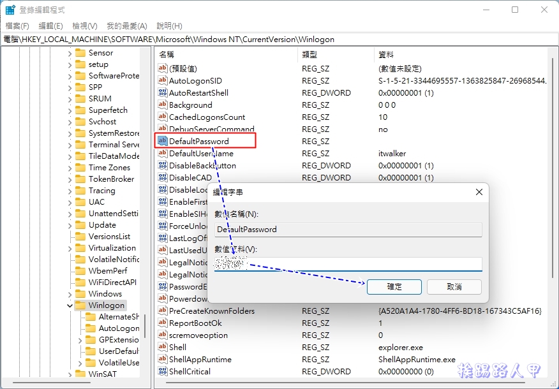The image size is (559, 389).
Task: Select the SoftwareProtectionPlatform tree key
Action: click(114, 76)
